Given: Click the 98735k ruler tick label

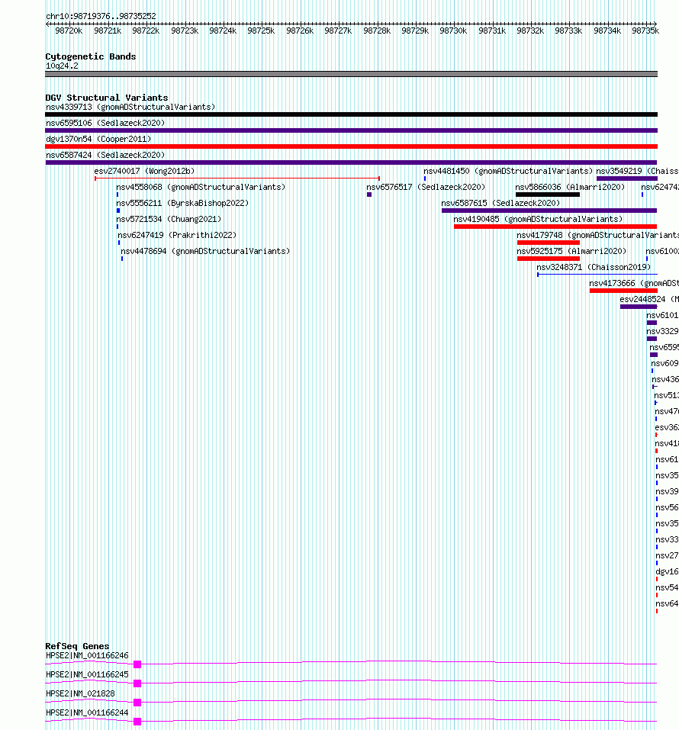Looking at the screenshot, I should pos(645,31).
